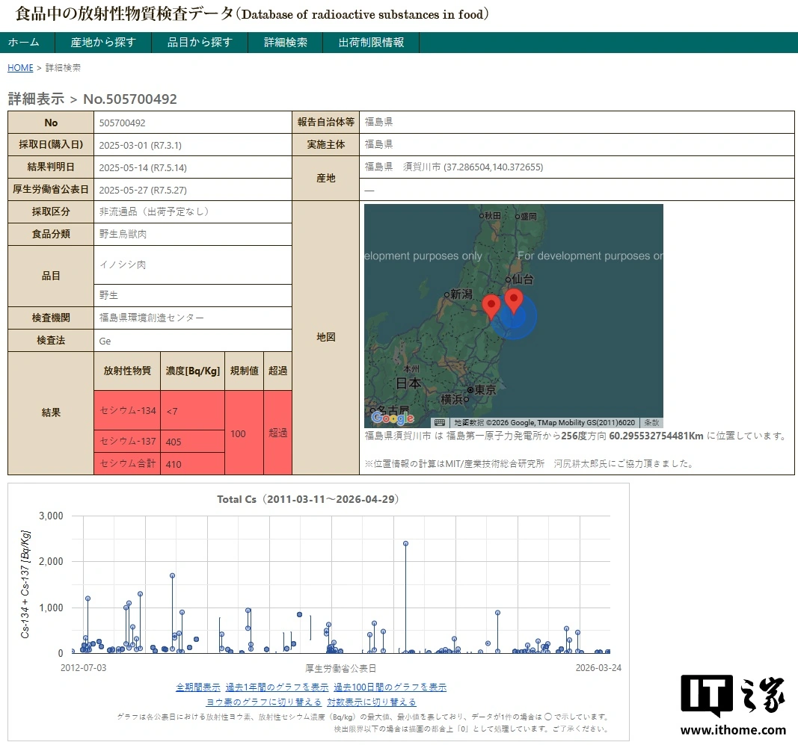
Task: Show the past one year graph link
Action: click(x=277, y=687)
